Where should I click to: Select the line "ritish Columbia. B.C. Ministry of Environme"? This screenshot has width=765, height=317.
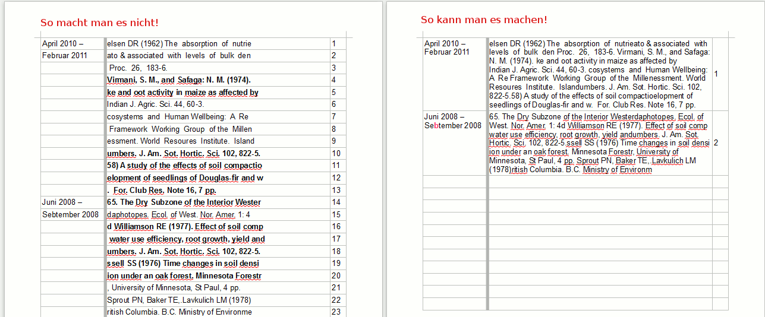pyautogui.click(x=179, y=312)
